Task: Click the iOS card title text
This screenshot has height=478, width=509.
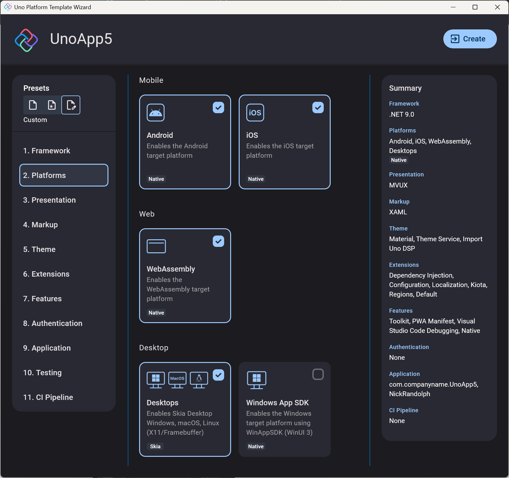Action: [252, 135]
